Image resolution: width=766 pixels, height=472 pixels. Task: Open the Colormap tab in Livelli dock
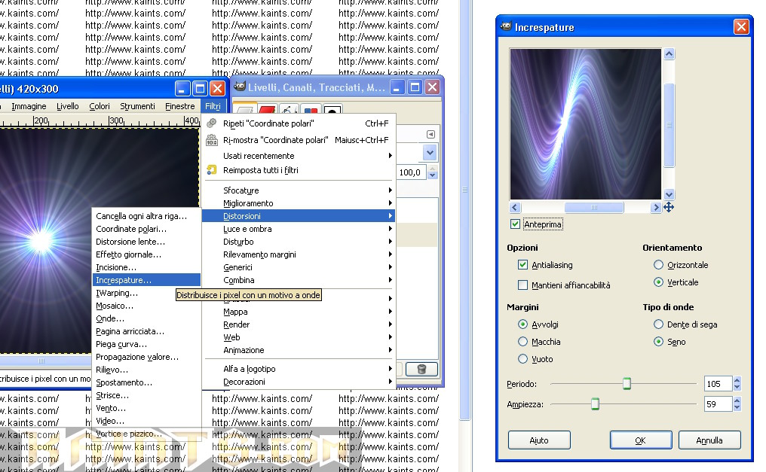(x=311, y=110)
